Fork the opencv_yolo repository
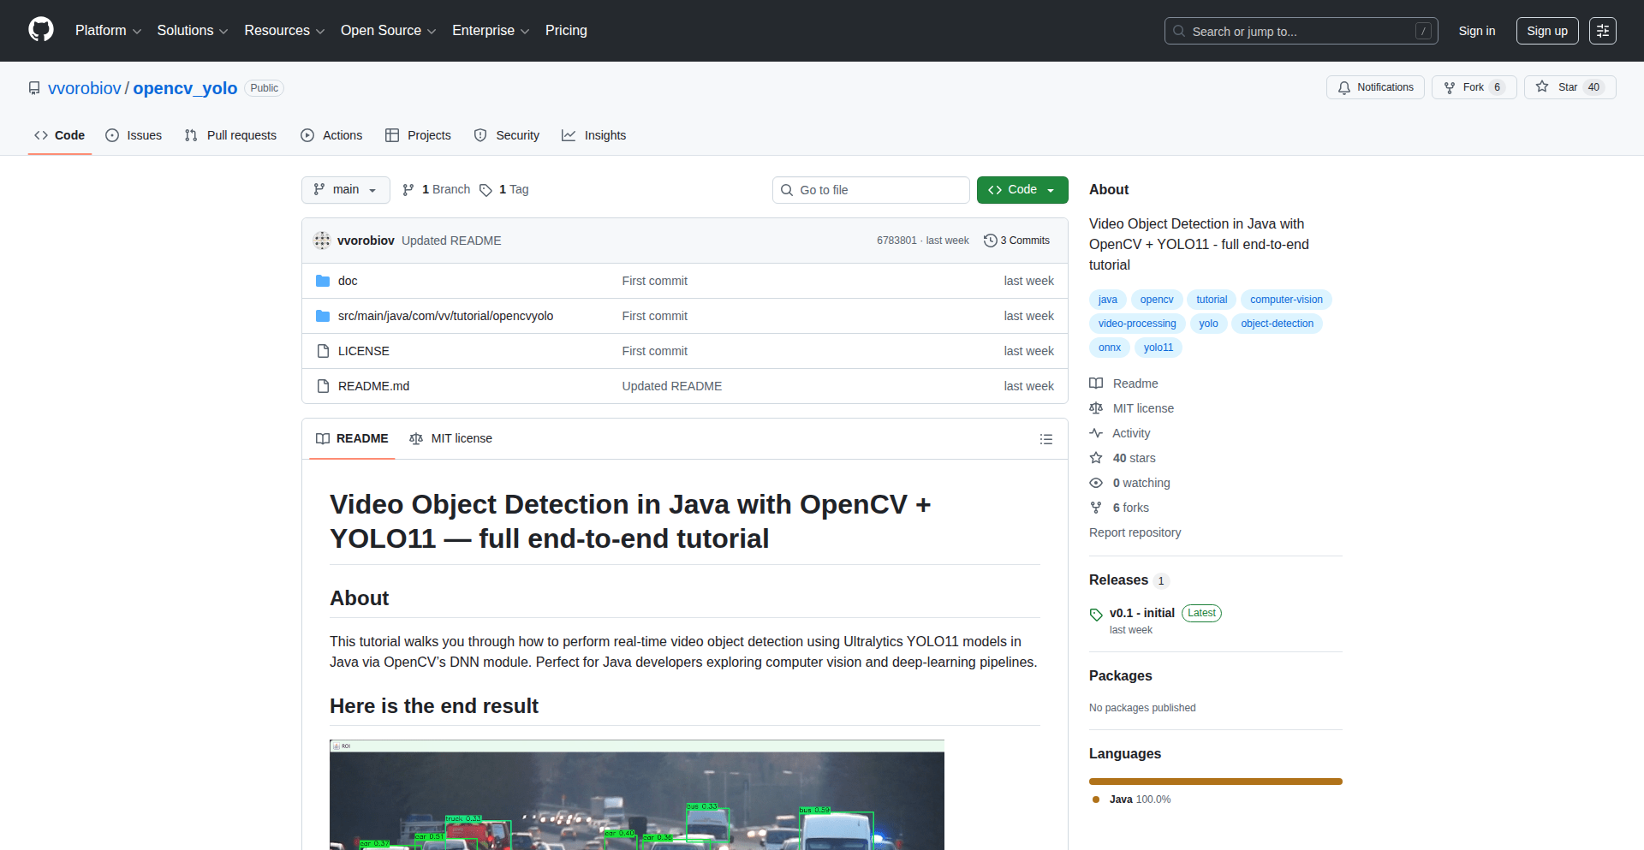The image size is (1644, 850). pos(1474,87)
